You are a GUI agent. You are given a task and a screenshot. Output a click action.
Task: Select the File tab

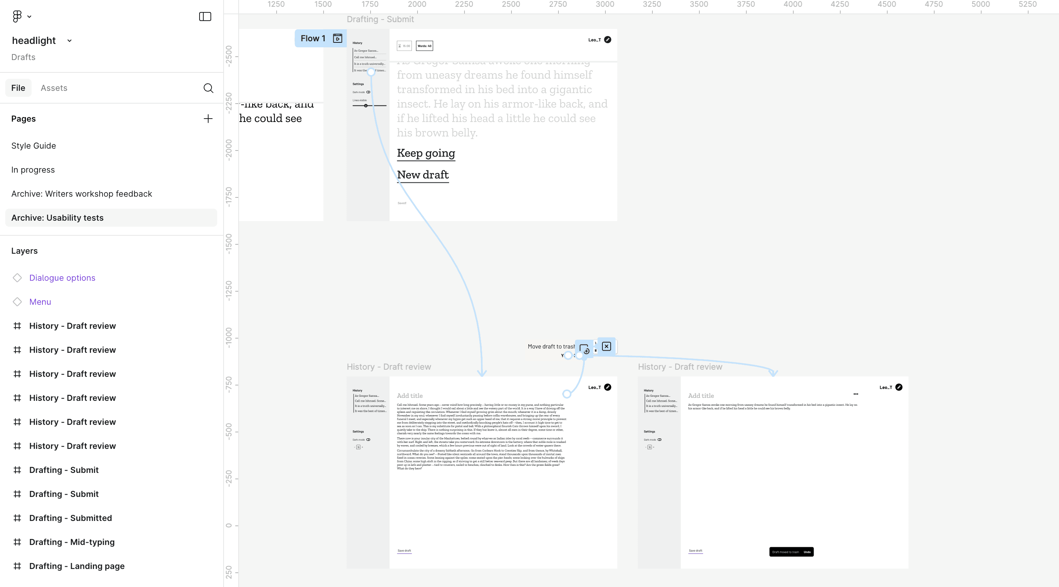coord(18,88)
